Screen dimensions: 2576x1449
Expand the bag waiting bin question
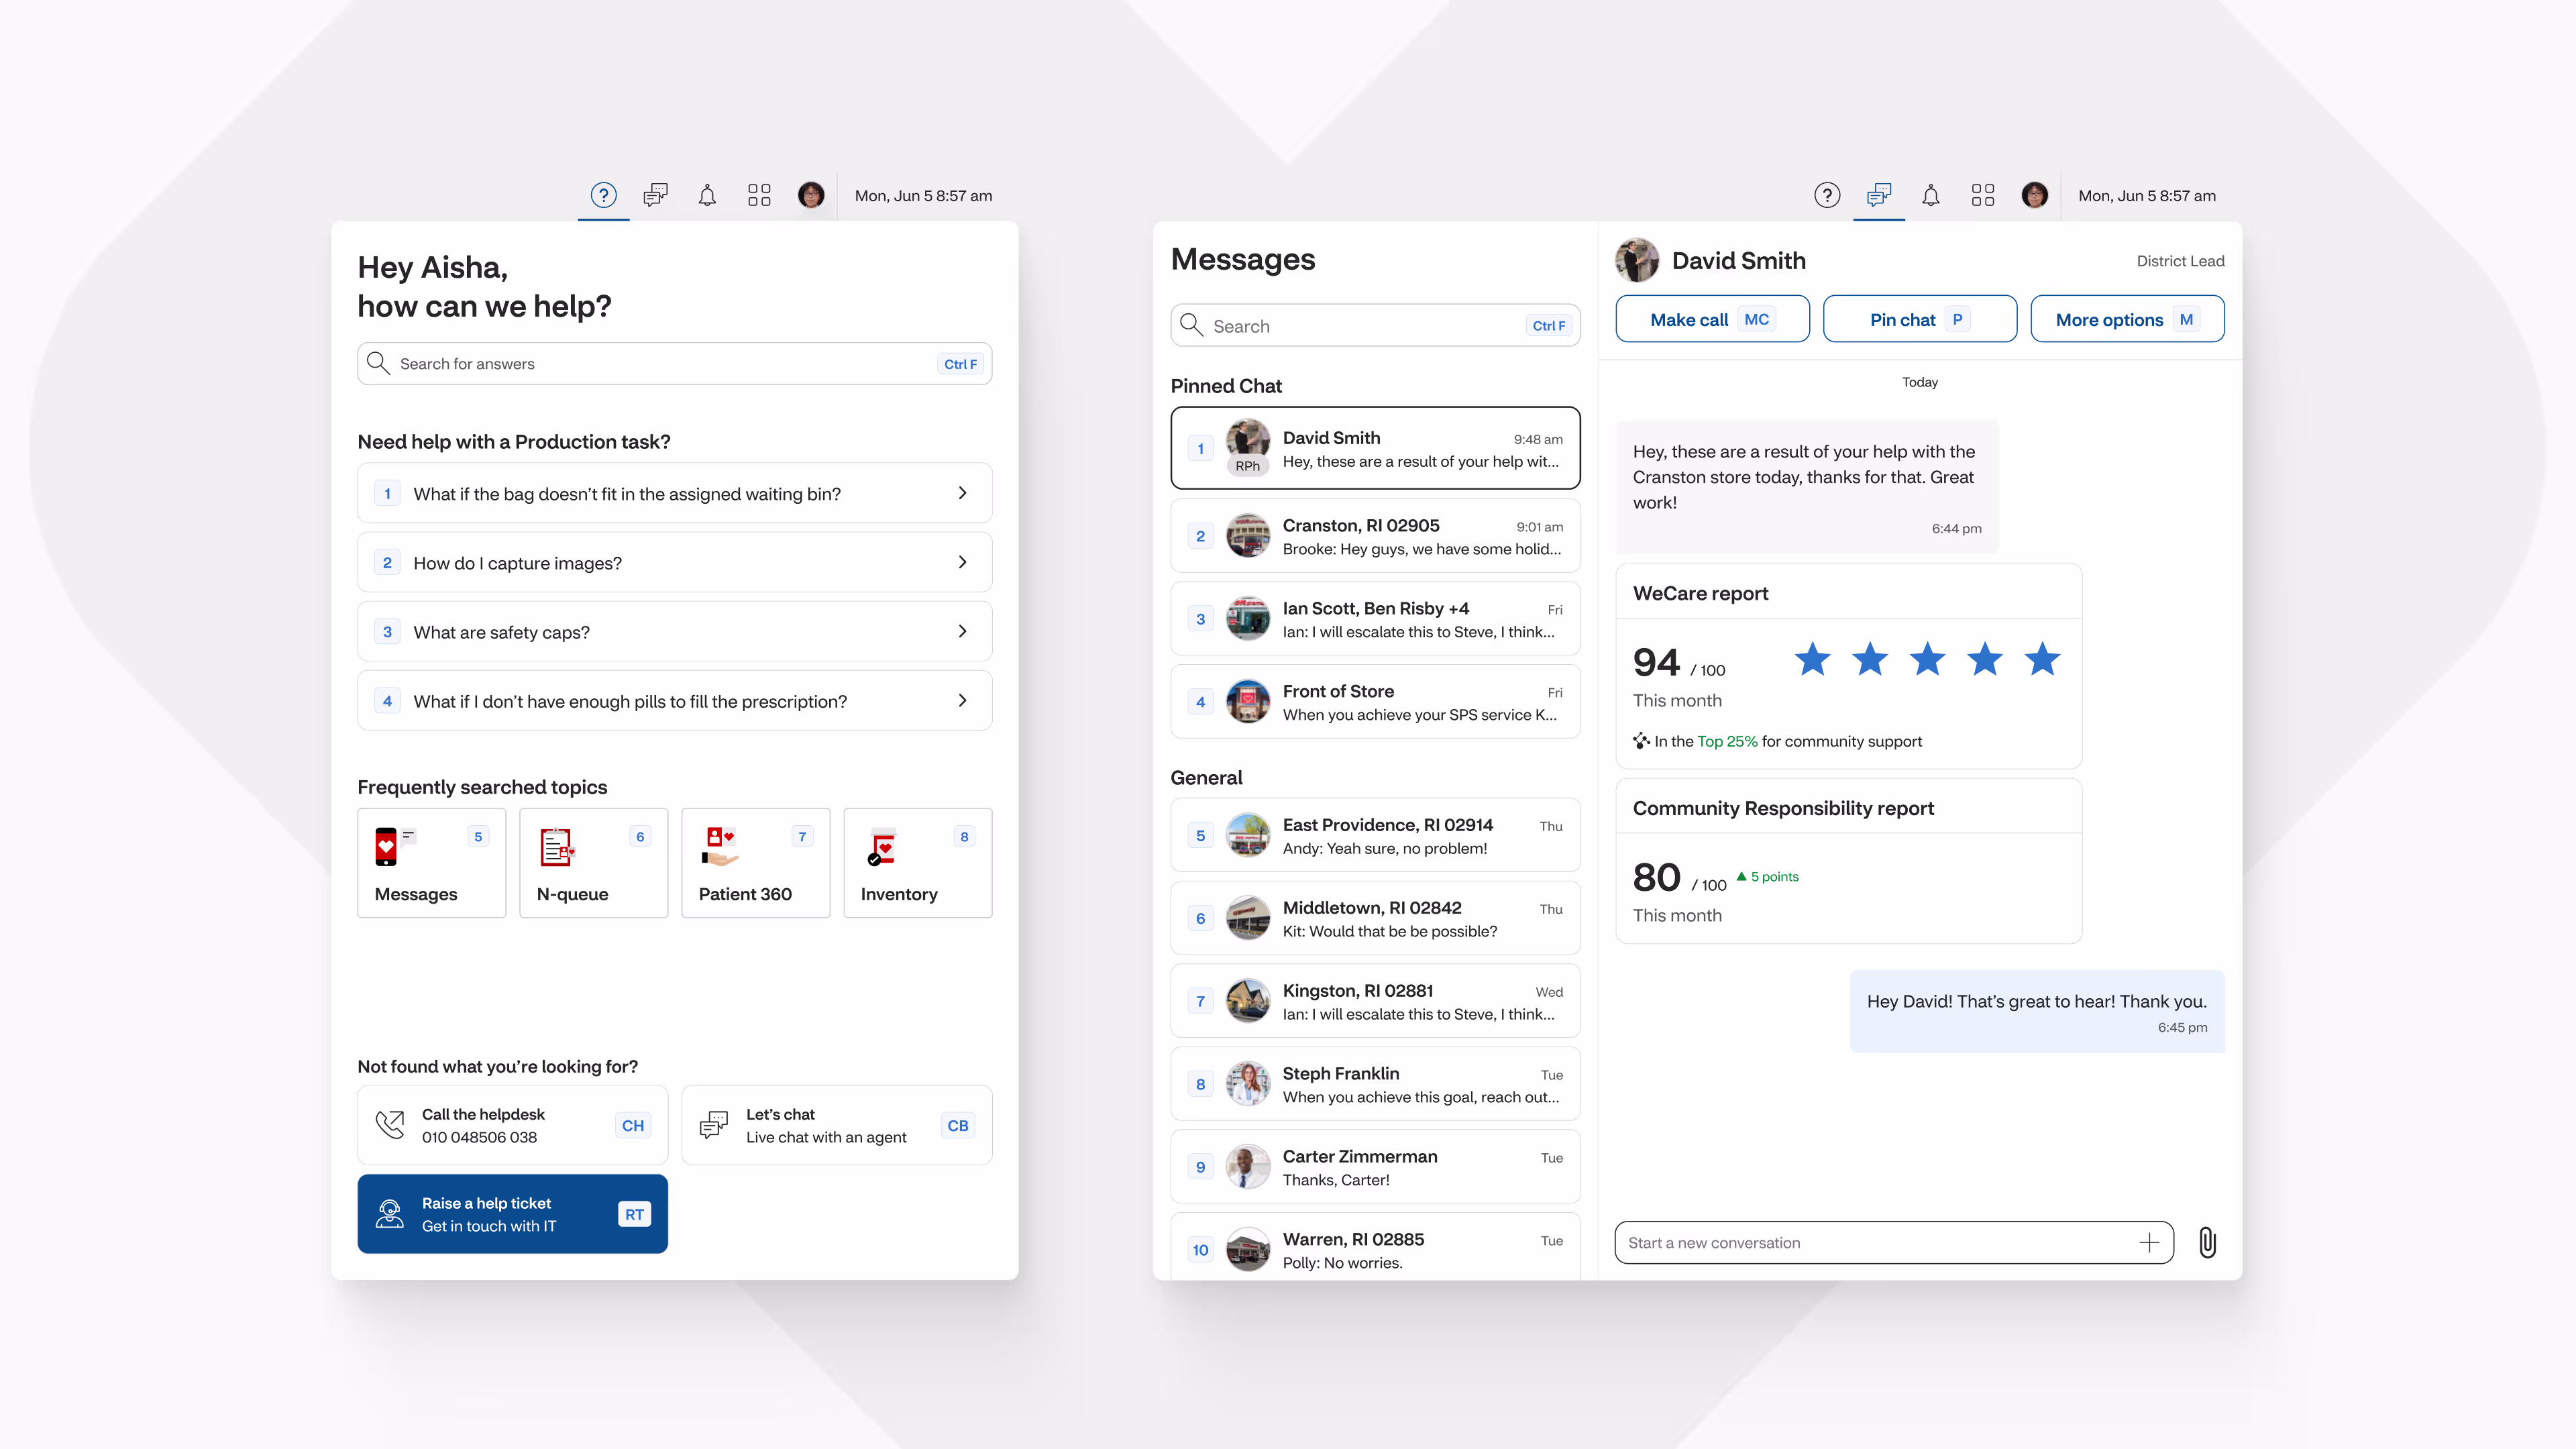(674, 493)
